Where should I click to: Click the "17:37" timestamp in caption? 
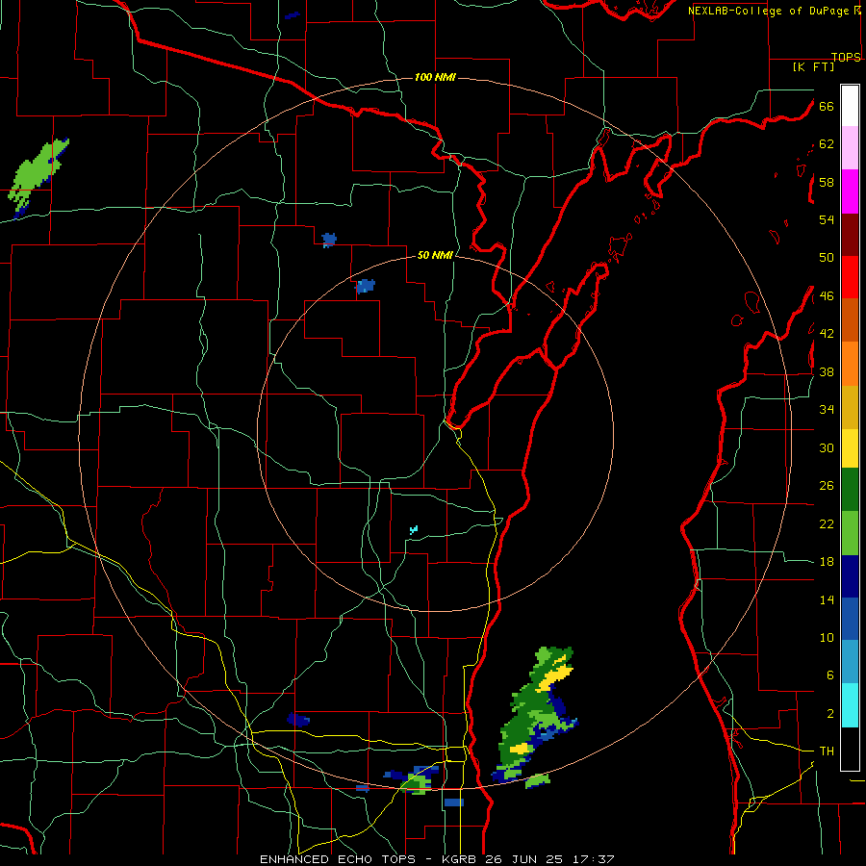tap(592, 859)
